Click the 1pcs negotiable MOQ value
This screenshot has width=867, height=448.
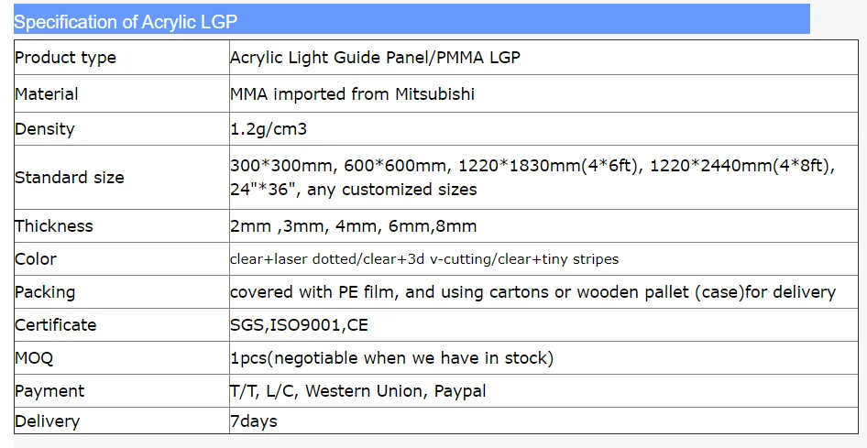pos(392,358)
